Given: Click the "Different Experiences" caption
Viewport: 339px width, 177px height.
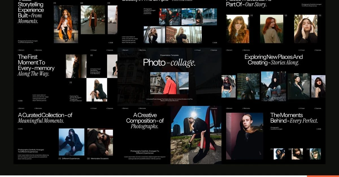Looking at the screenshot, I should pos(71,158).
